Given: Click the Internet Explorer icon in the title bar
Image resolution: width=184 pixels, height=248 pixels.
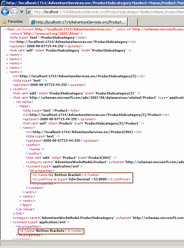Looking at the screenshot, I should point(3,3).
